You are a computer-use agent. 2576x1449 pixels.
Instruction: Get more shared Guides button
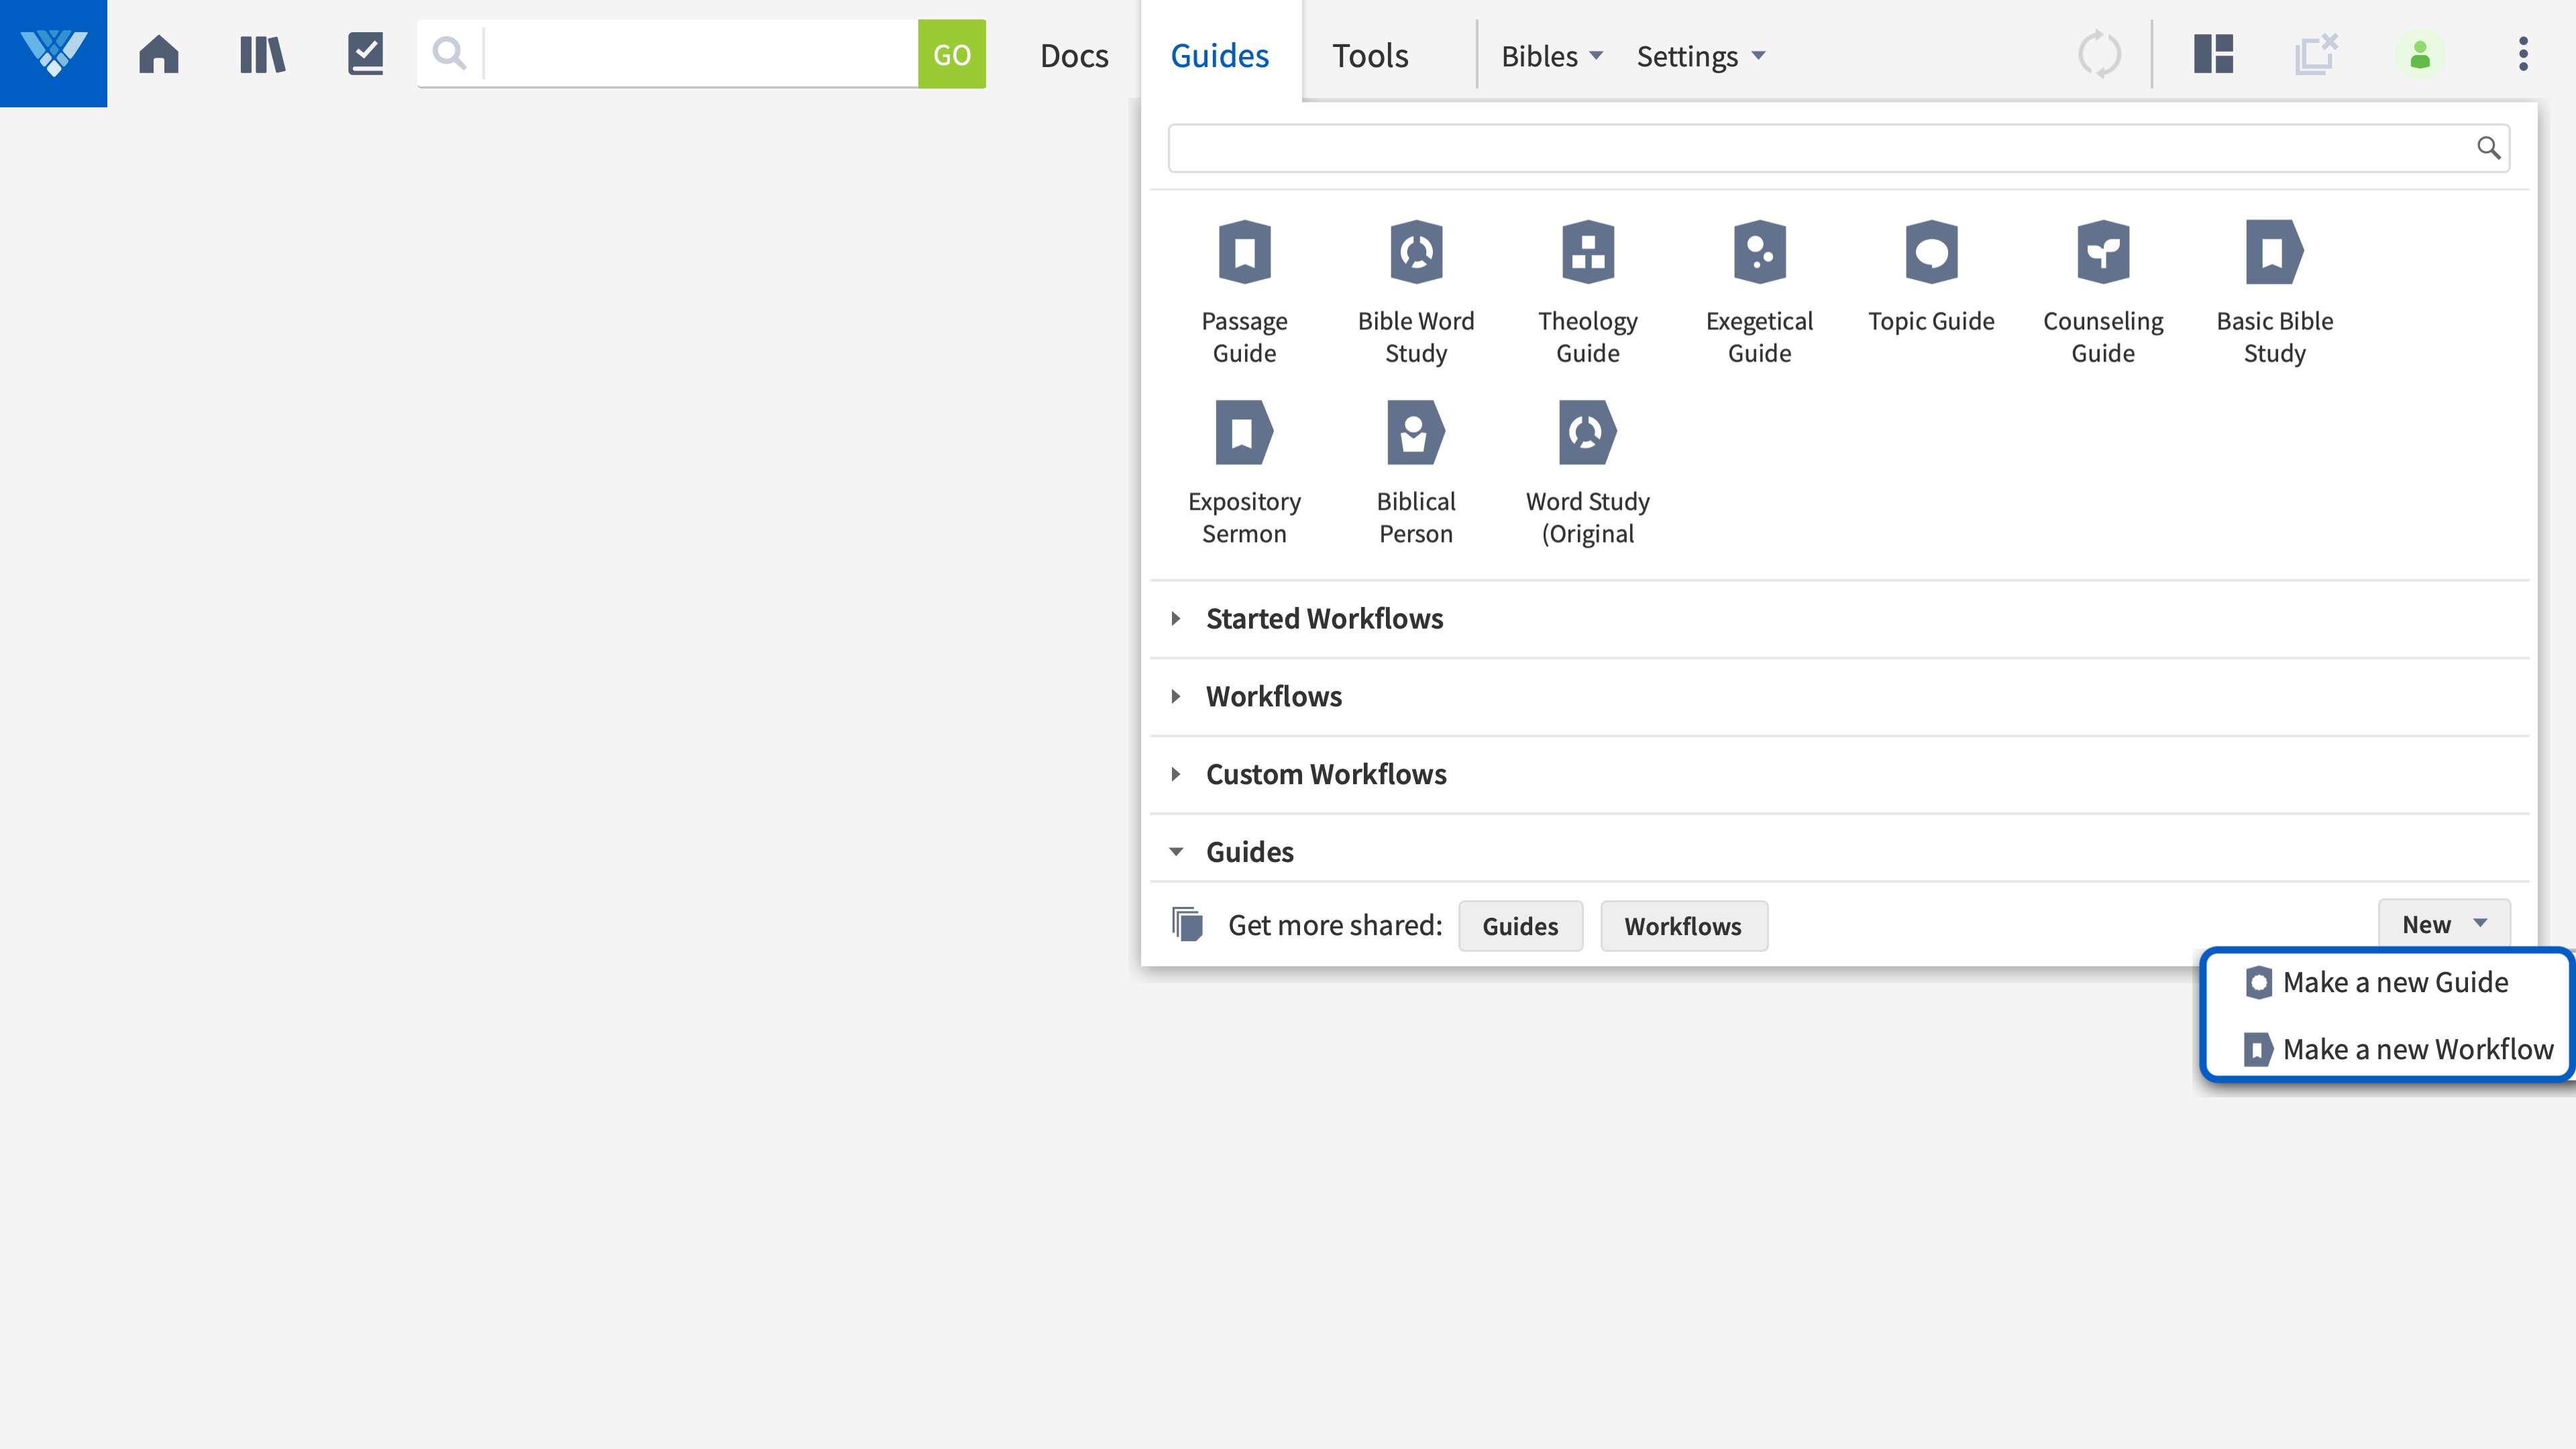point(1520,926)
